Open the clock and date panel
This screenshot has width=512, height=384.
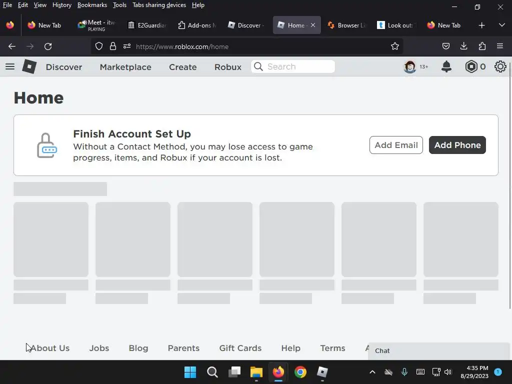(x=474, y=372)
